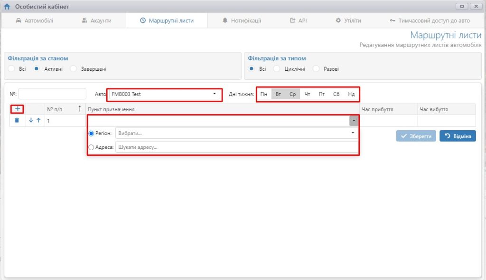Open the Тимчасовий доступ до авто tab
The height and width of the screenshot is (280, 486).
[x=430, y=20]
